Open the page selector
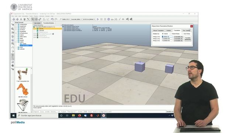 coord(131,19)
